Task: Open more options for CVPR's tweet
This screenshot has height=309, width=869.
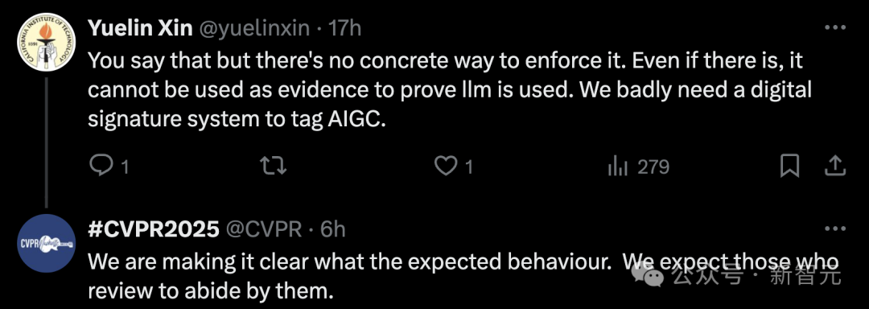Action: click(x=835, y=228)
